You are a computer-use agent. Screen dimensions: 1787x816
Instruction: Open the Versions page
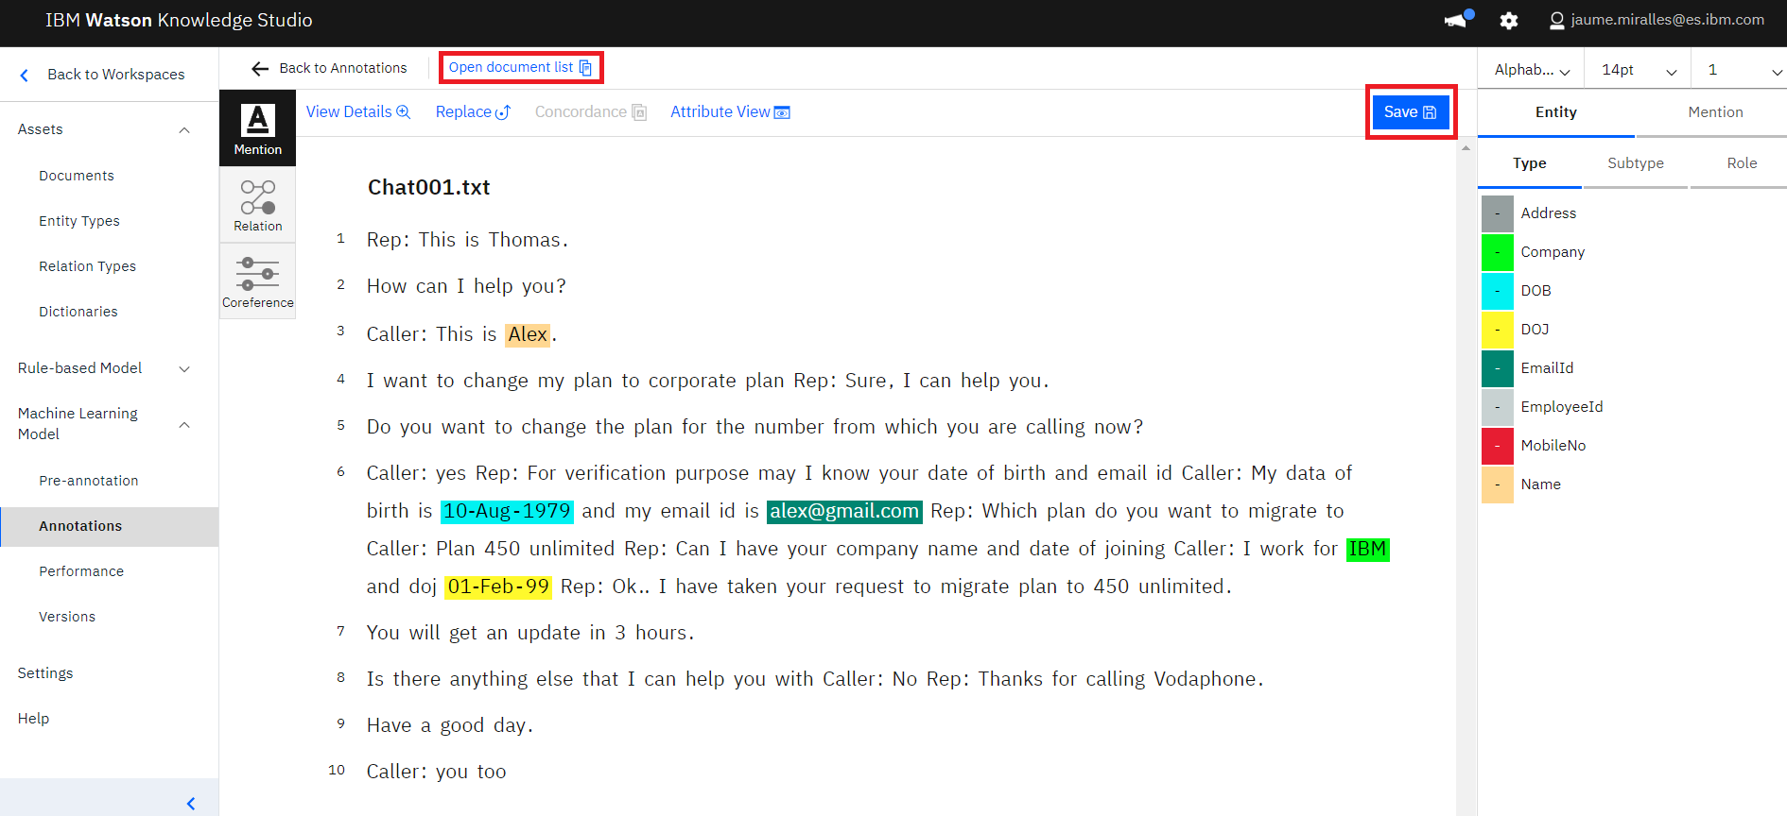click(x=67, y=617)
